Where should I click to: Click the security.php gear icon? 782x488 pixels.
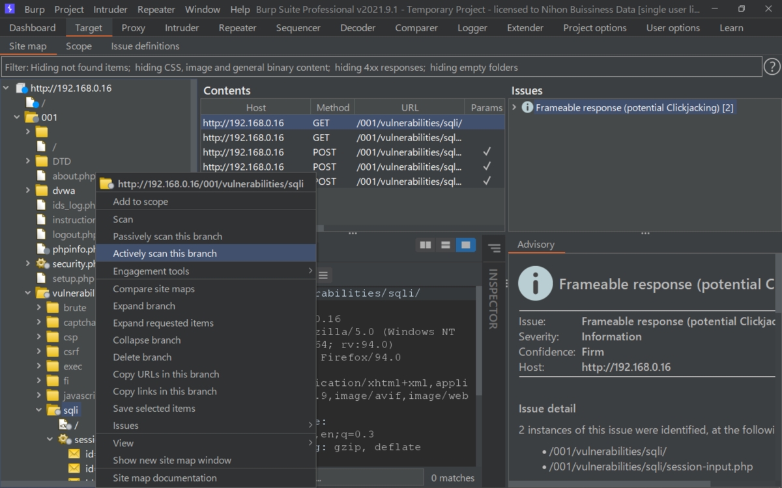[42, 264]
